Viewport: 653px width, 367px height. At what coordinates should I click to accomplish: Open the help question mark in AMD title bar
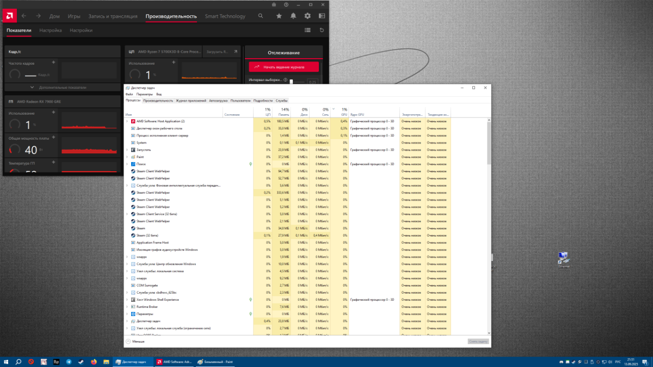[285, 3]
